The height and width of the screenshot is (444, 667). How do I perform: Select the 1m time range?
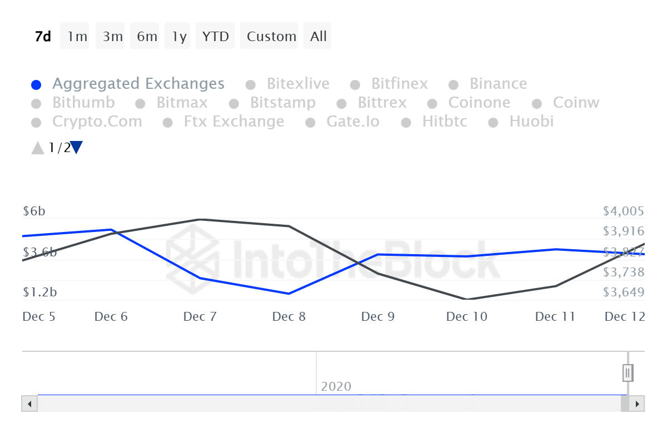77,37
